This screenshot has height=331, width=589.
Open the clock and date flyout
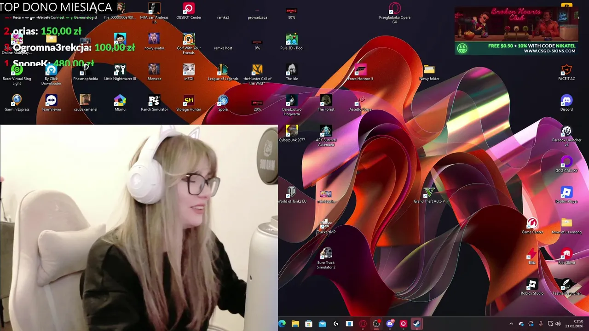pos(575,324)
